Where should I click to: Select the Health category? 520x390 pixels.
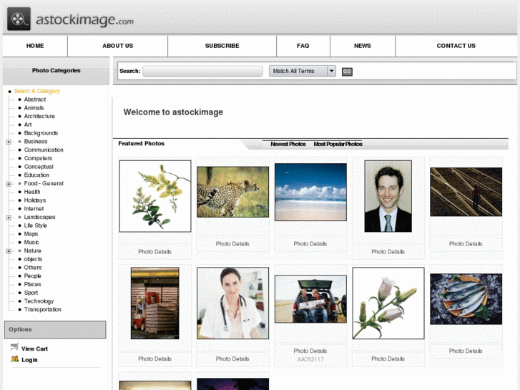32,192
